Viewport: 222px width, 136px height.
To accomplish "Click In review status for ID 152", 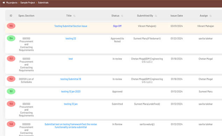I will 117,79.
